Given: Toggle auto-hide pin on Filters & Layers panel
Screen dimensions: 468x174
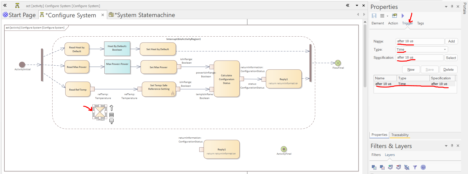Looking at the screenshot, I should coord(452,146).
